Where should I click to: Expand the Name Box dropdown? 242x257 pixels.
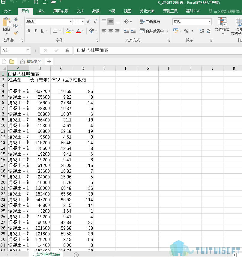[x=28, y=50]
